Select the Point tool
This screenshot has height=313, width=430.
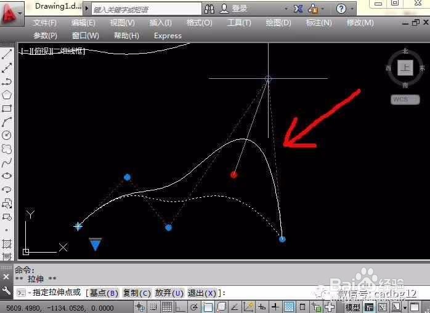[x=7, y=230]
